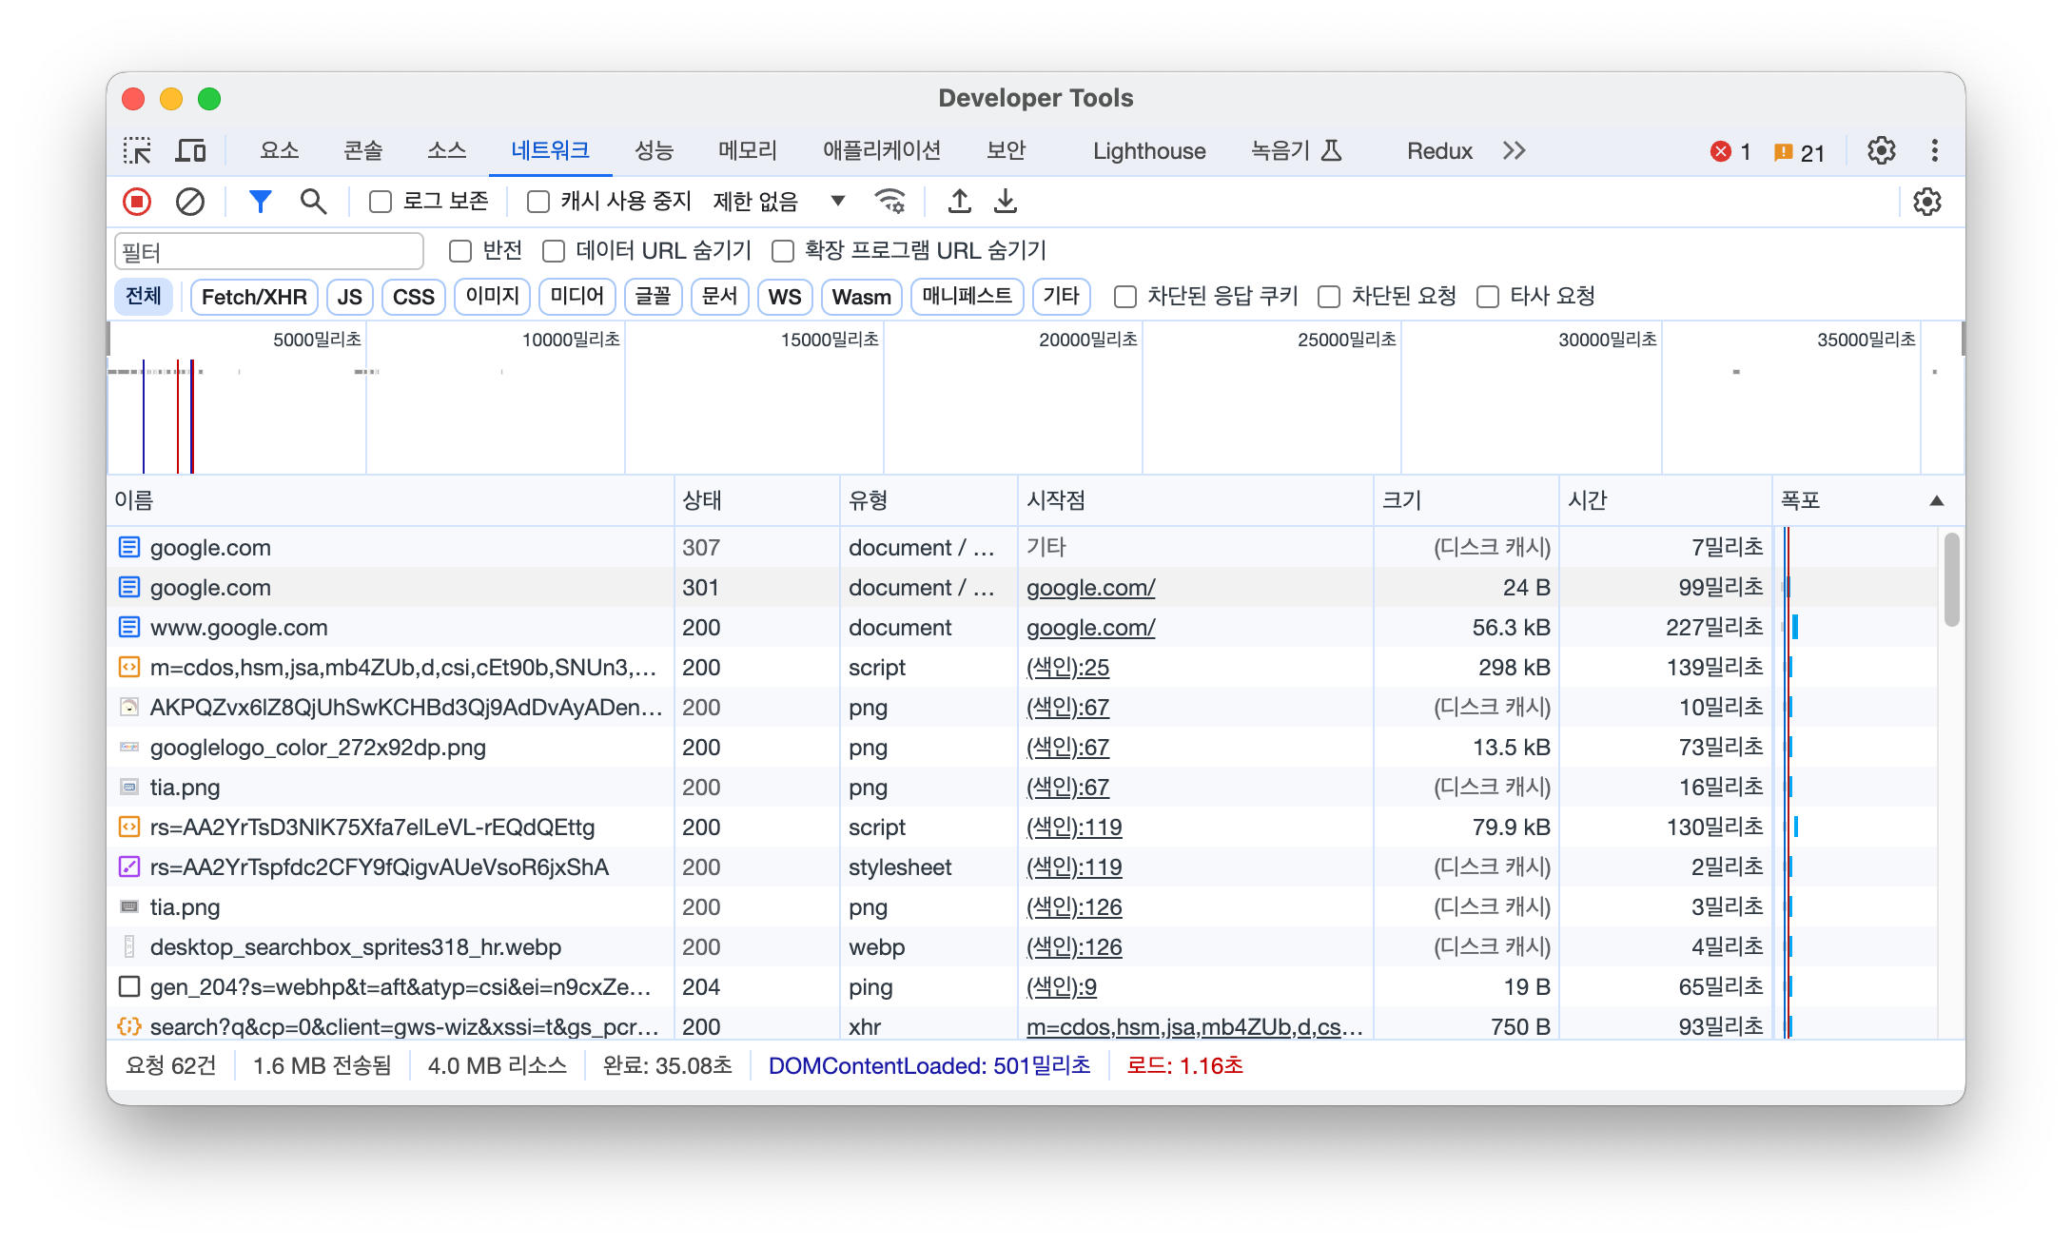Open network search with magnifier icon
The height and width of the screenshot is (1246, 2072).
[313, 202]
